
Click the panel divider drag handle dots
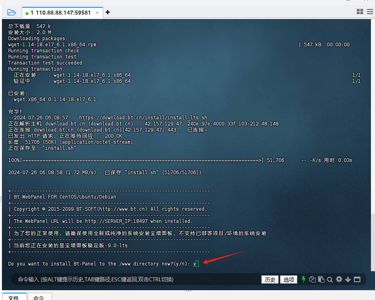click(188, 290)
